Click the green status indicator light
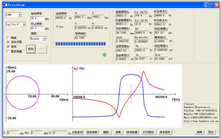The height and width of the screenshot is (139, 221). (104, 55)
